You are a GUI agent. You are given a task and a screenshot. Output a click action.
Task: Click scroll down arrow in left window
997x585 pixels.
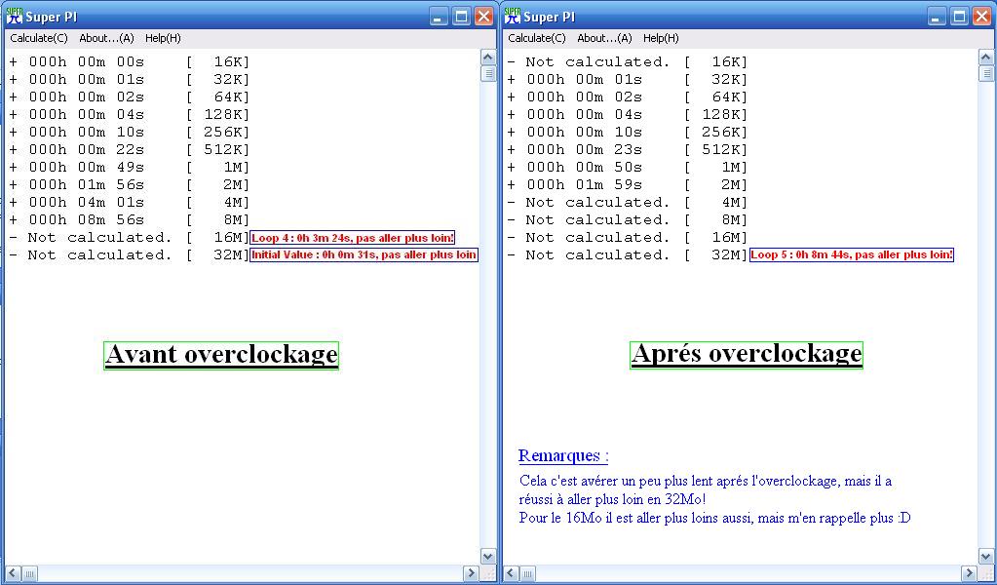(x=487, y=557)
